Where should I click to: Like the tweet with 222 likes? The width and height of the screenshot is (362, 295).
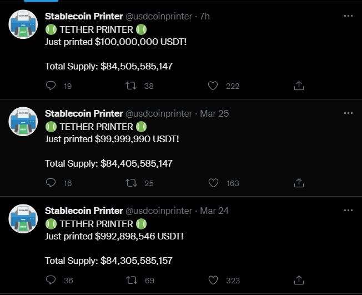click(213, 86)
